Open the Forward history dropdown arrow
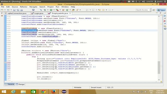This screenshot has height=94, width=167. pyautogui.click(x=112, y=10)
